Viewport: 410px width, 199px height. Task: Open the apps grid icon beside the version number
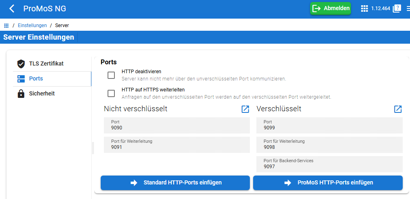pyautogui.click(x=364, y=8)
